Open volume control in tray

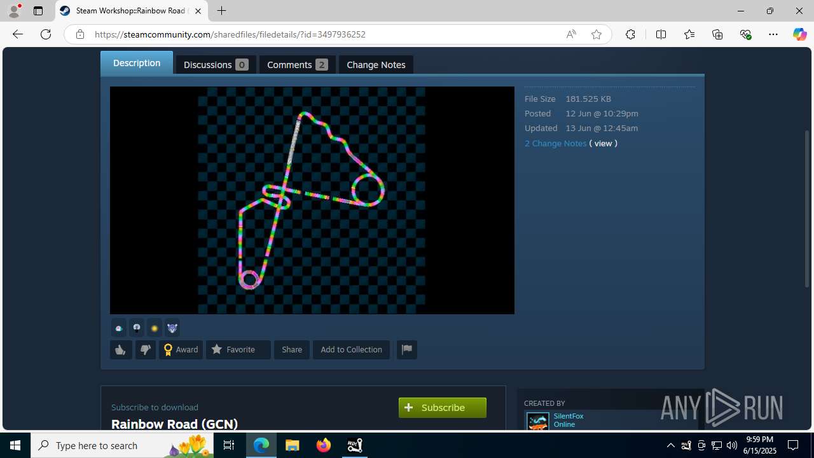point(731,445)
